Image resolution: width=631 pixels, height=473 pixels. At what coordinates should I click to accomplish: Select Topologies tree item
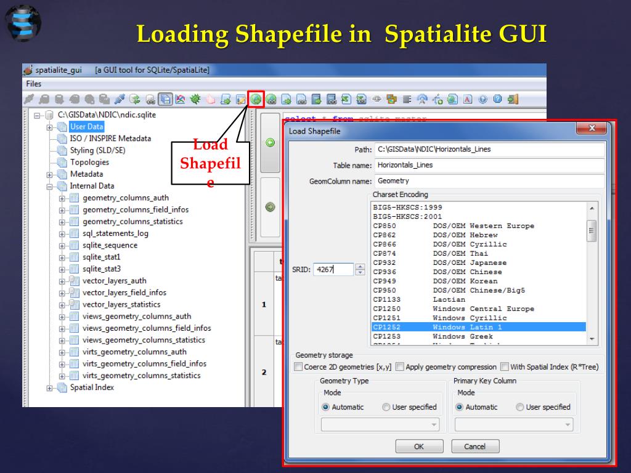pos(89,162)
